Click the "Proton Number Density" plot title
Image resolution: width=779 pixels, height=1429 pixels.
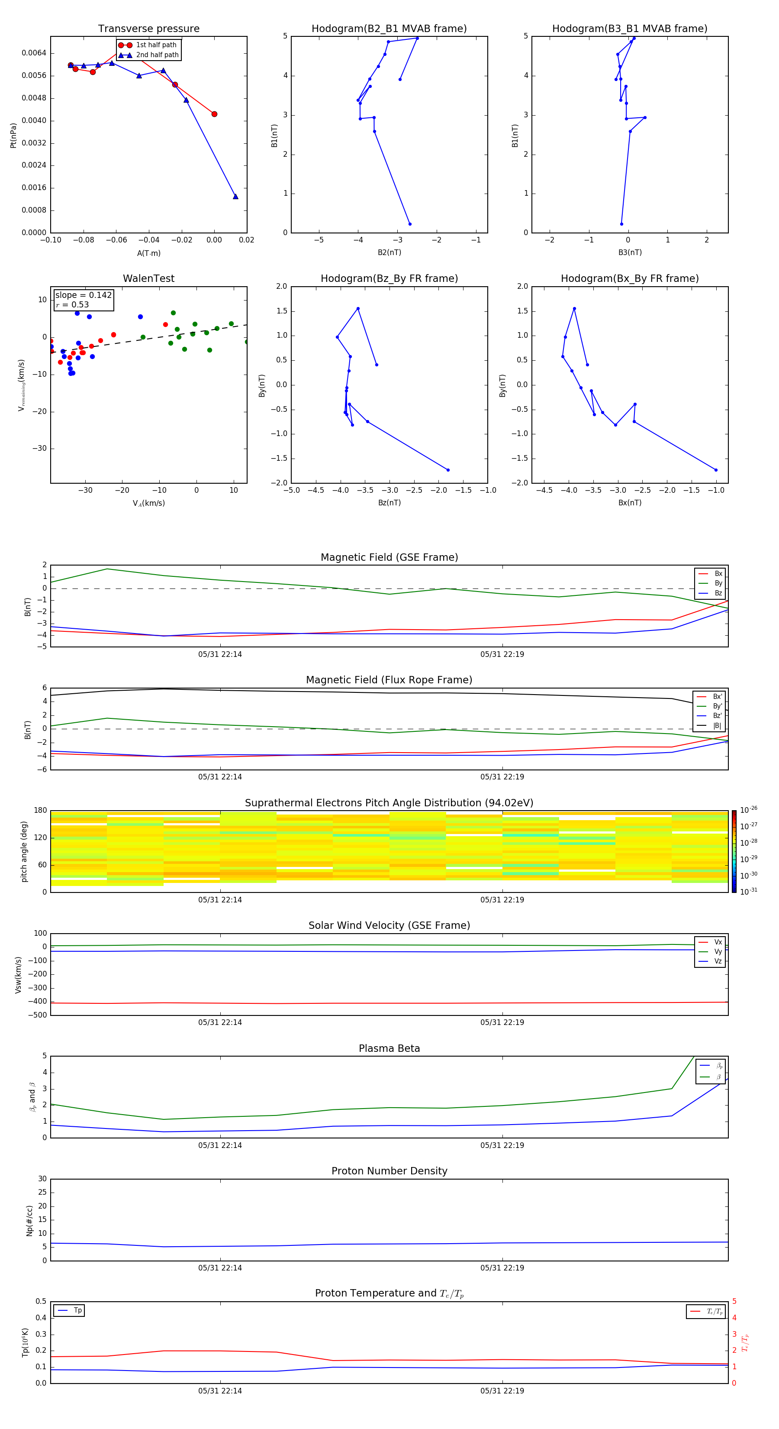[389, 1170]
